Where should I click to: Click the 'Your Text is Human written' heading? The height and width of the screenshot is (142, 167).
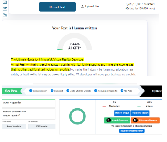75,28
